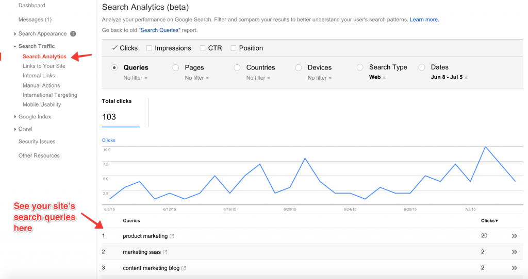
Task: Collapse the Search Traffic section
Action: click(15, 46)
